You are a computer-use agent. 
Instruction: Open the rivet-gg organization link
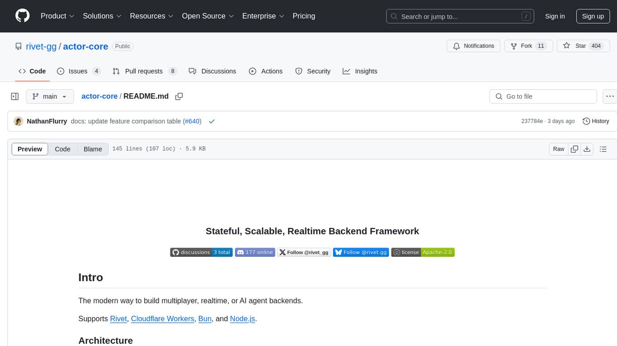pos(41,46)
